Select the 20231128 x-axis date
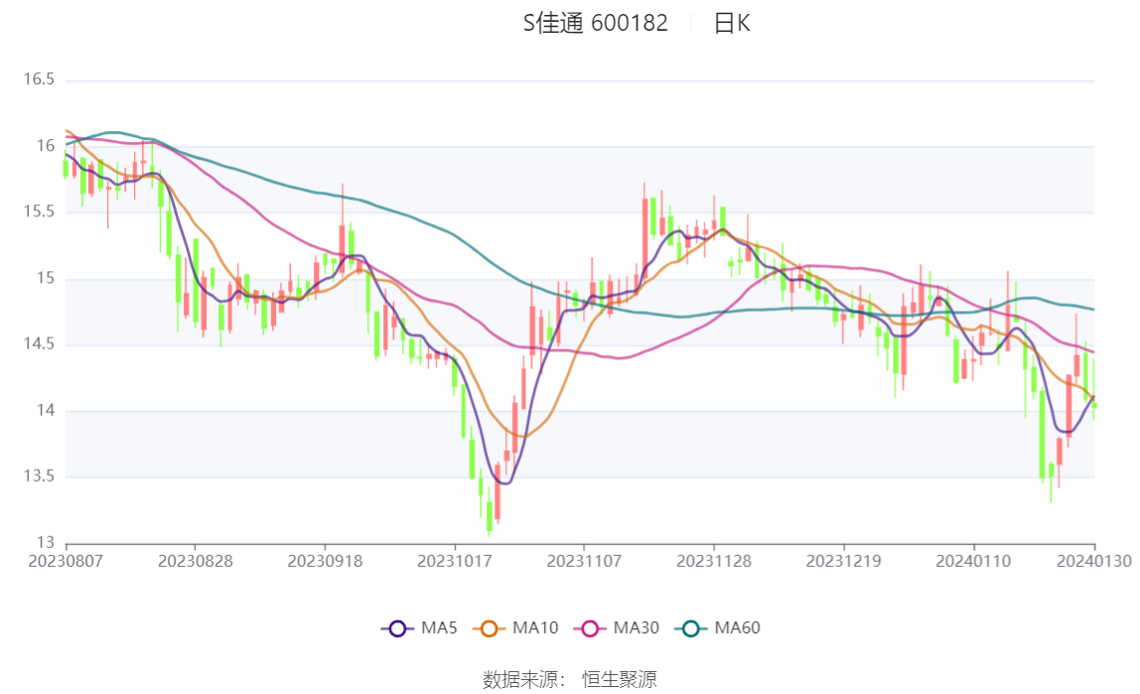This screenshot has height=694, width=1140. click(x=713, y=561)
